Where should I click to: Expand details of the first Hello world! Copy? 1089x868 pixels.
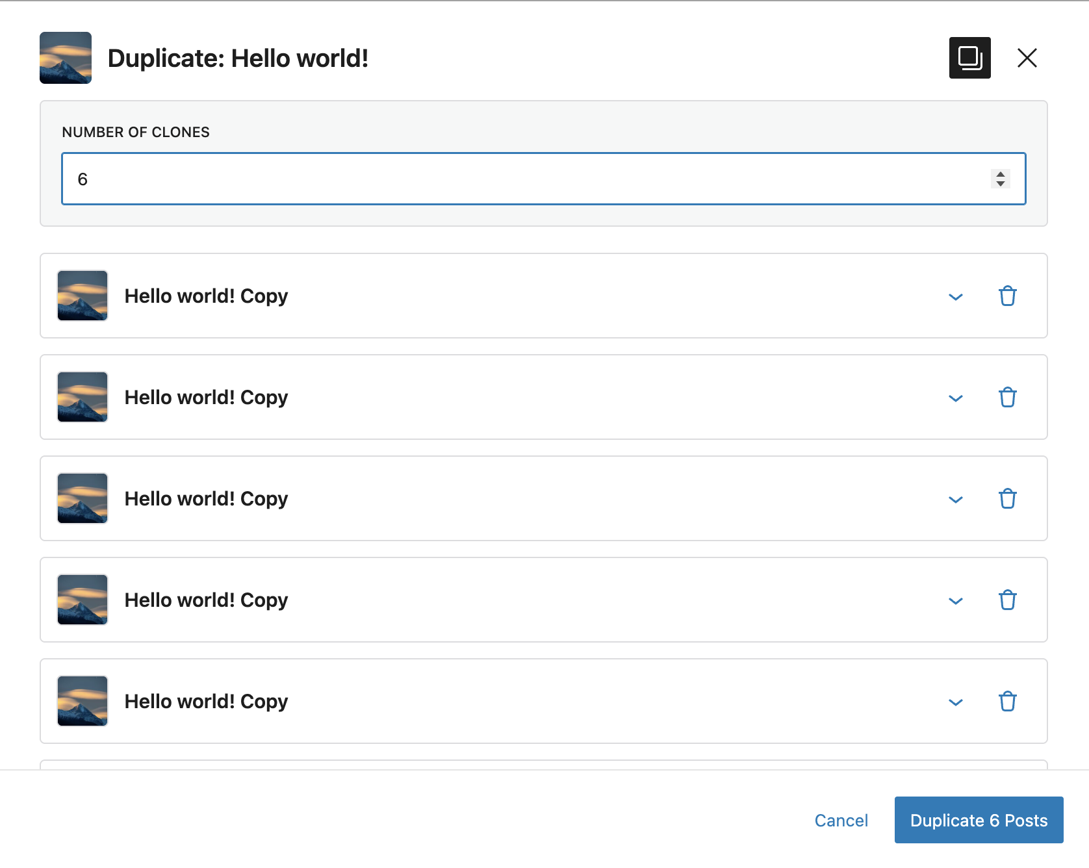955,297
